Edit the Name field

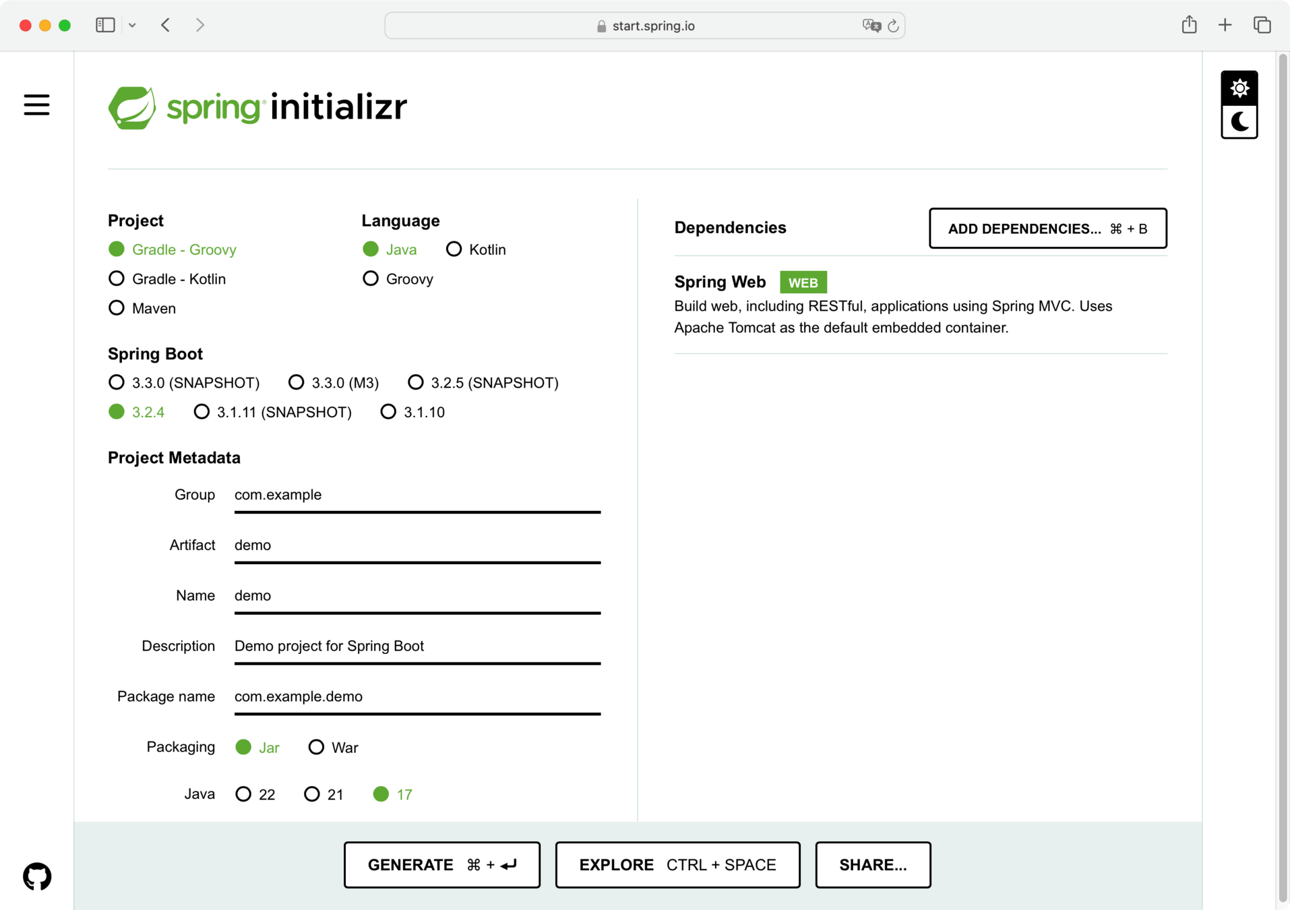tap(417, 597)
